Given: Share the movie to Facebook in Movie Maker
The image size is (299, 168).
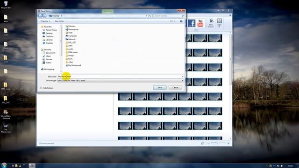Looking at the screenshot, I should tap(192, 23).
